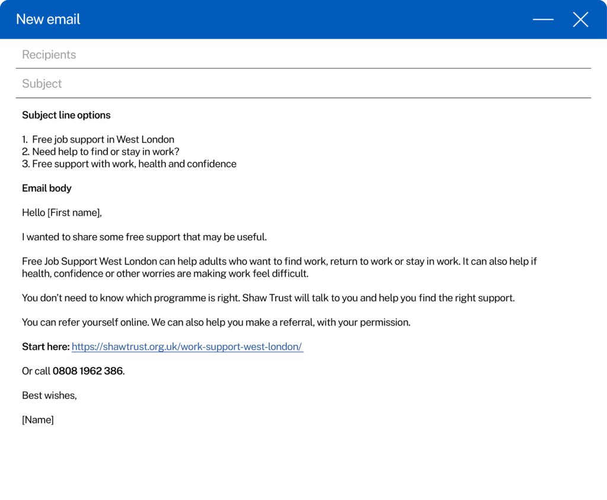Click the phone number 0808 1962 386
This screenshot has height=500, width=607.
(x=88, y=371)
